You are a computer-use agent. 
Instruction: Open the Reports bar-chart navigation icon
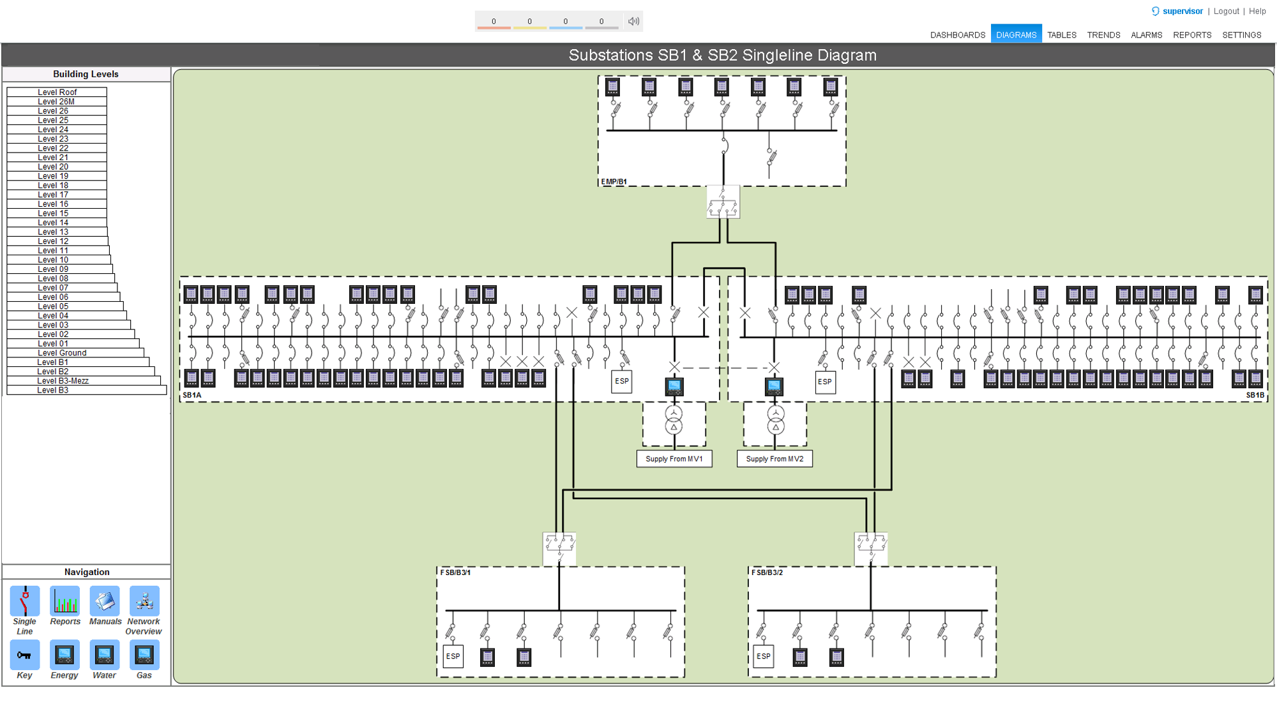tap(65, 601)
